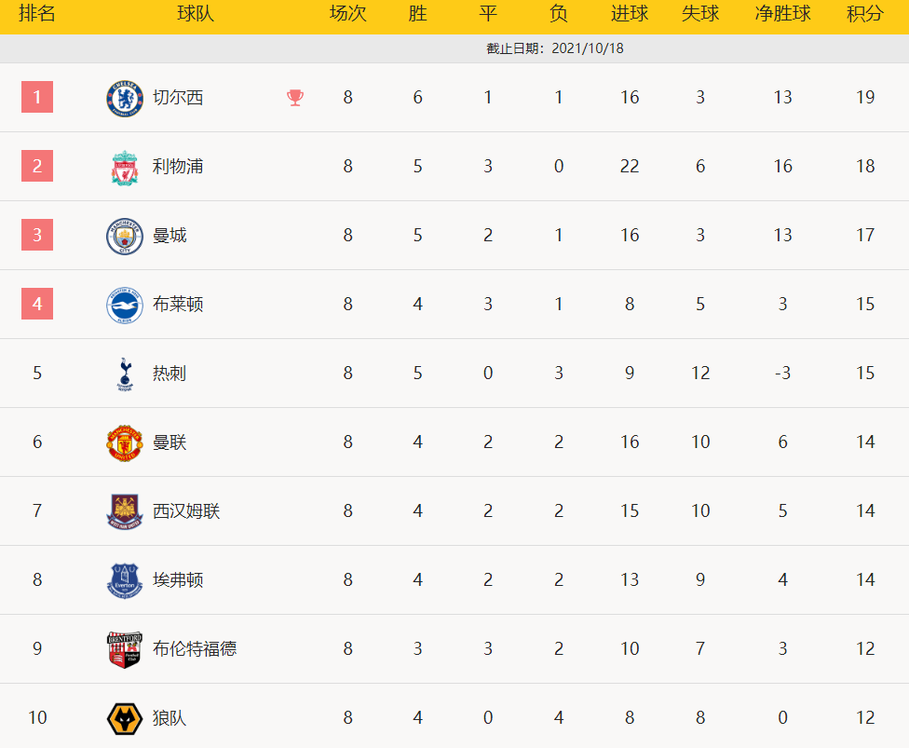Screen dimensions: 909x748
Task: Select the West Ham crest
Action: [125, 512]
